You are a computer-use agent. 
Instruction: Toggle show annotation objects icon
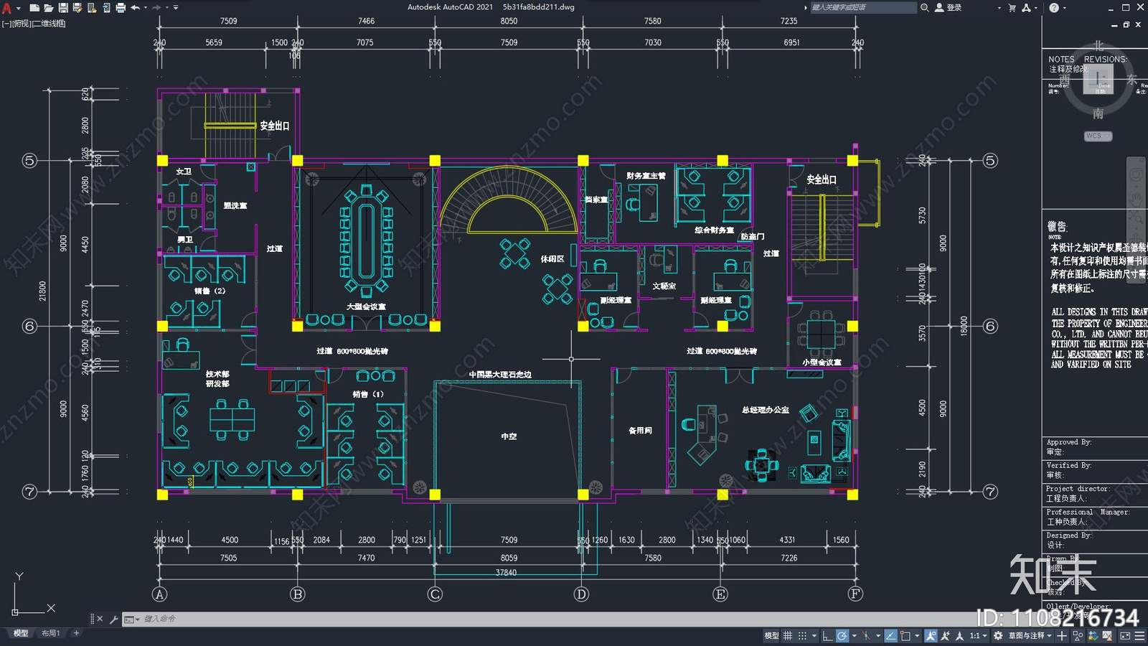tap(931, 636)
